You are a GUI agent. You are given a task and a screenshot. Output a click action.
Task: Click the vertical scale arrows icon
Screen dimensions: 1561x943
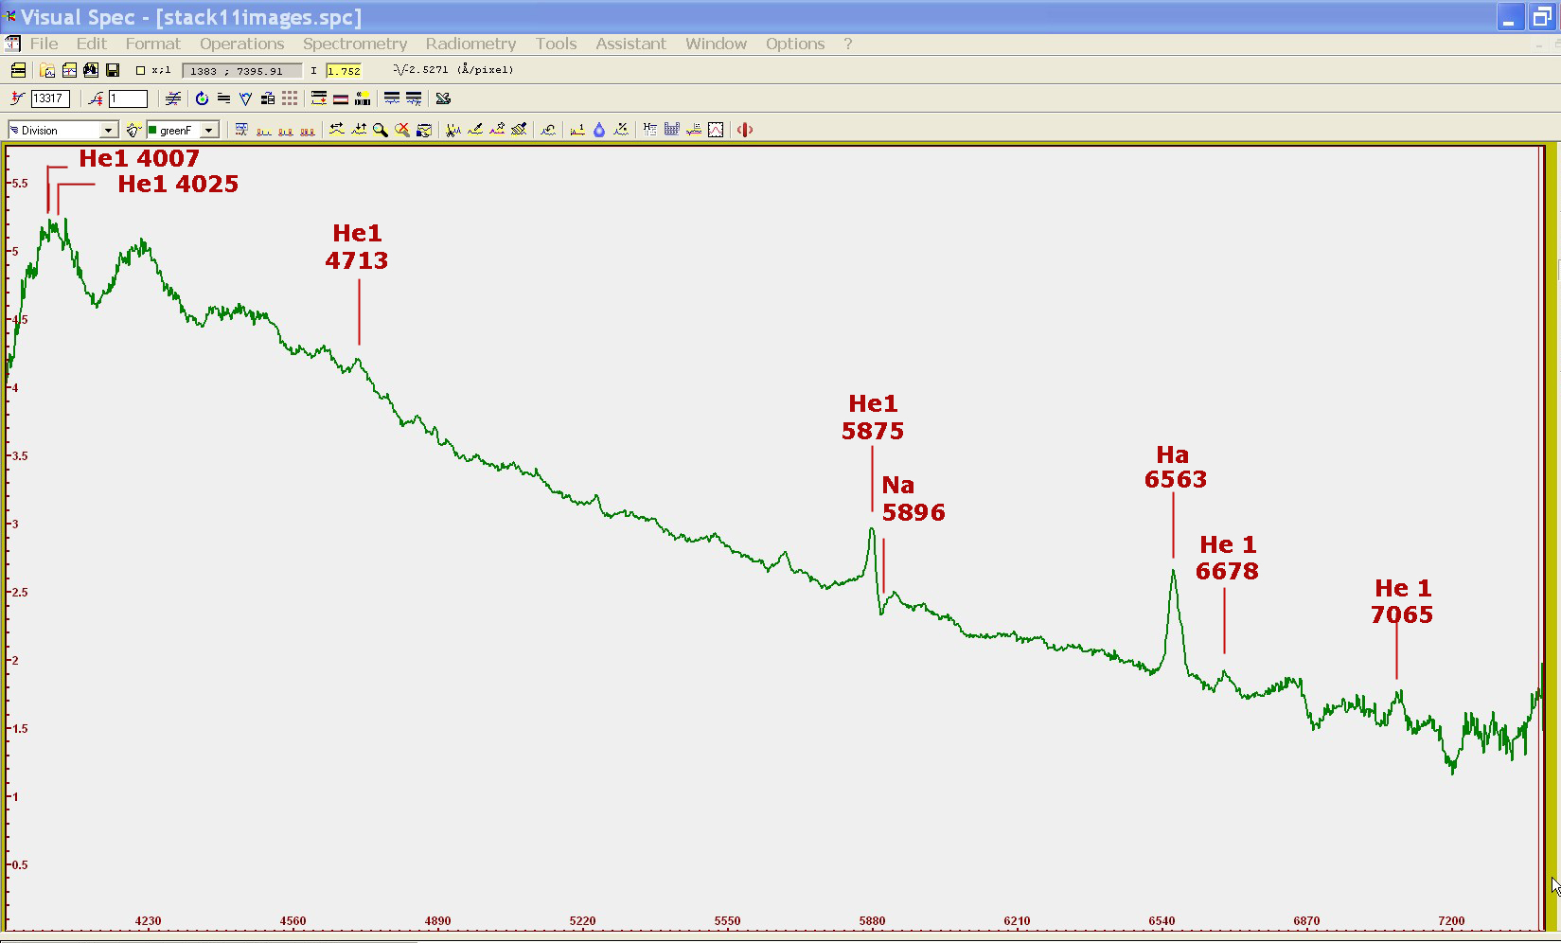pyautogui.click(x=359, y=130)
